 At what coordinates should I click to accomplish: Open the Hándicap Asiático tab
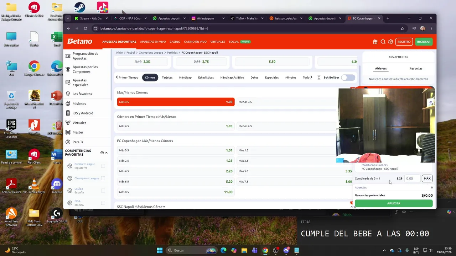pyautogui.click(x=232, y=78)
